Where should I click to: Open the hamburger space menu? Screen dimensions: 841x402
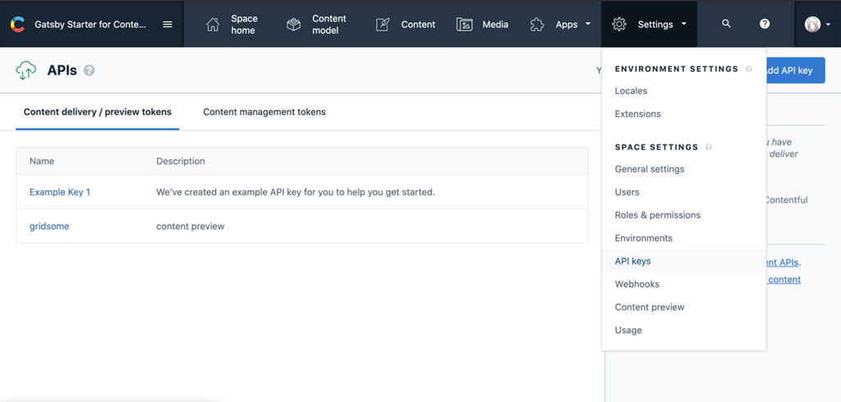(168, 25)
